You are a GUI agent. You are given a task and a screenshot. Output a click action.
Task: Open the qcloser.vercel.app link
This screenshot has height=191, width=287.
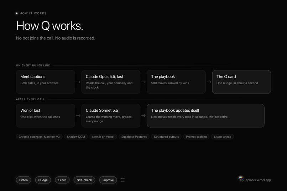(258, 180)
